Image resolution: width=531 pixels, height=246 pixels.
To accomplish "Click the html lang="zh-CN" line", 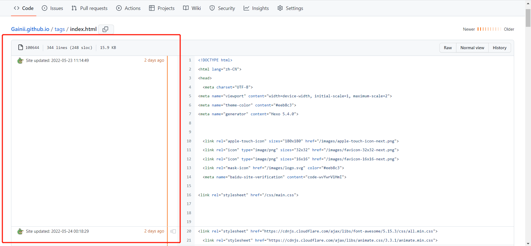I will (x=220, y=69).
